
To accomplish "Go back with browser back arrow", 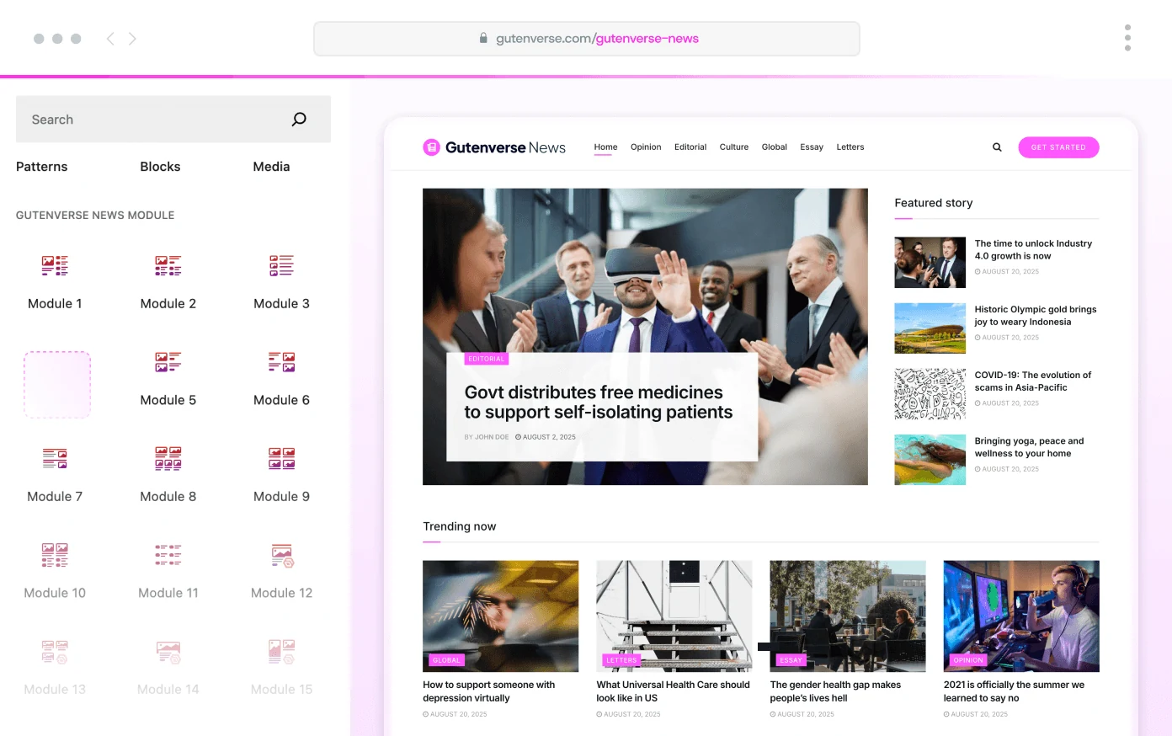I will (110, 39).
